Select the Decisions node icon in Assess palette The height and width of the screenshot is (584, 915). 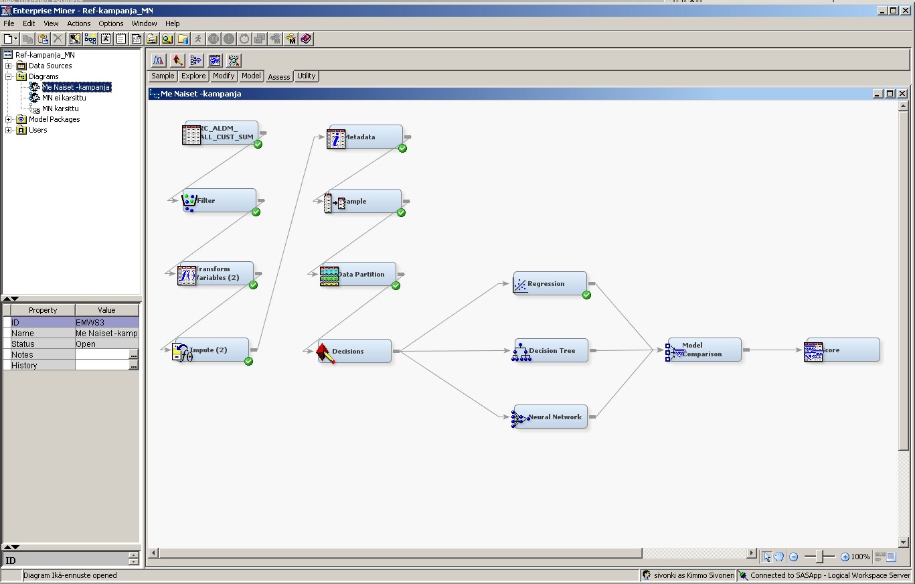pos(177,60)
